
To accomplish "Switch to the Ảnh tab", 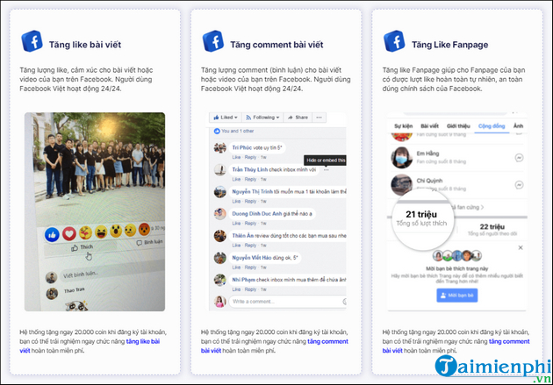I will [x=518, y=126].
